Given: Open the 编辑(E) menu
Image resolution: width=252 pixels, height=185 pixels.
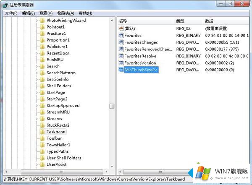Looking at the screenshot, I should [x=29, y=13].
